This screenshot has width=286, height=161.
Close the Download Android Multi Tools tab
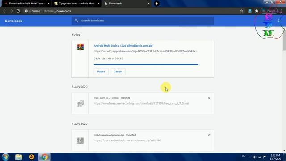click(x=49, y=4)
